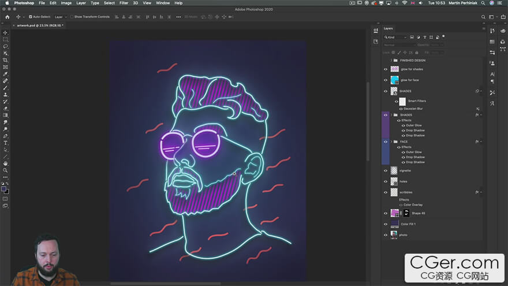Click the foreground color swatch

pos(5,188)
